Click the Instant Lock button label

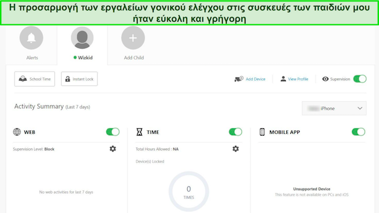83,79
